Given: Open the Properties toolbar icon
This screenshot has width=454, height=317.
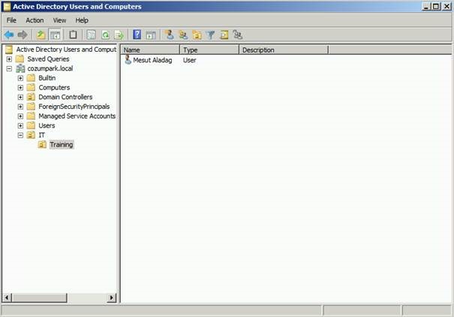Looking at the screenshot, I should click(92, 35).
